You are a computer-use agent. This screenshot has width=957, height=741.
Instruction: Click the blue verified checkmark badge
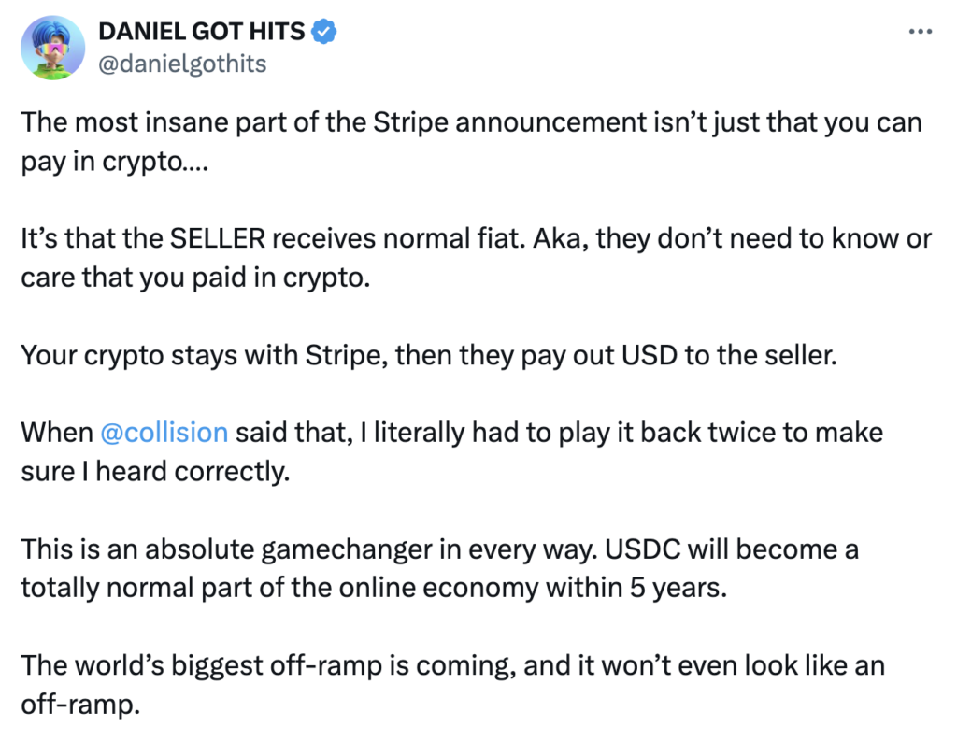click(323, 32)
